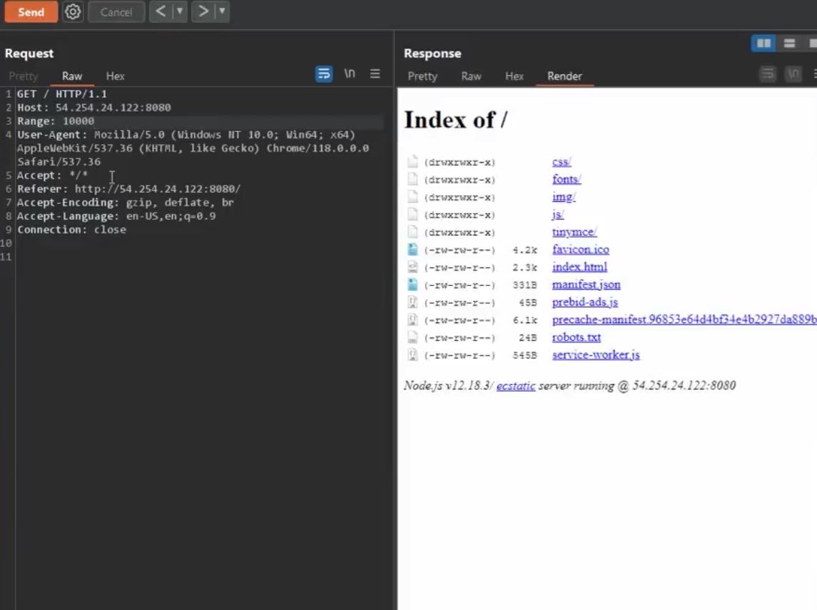Go forward to the next request in history
Viewport: 817px width, 610px height.
point(203,11)
